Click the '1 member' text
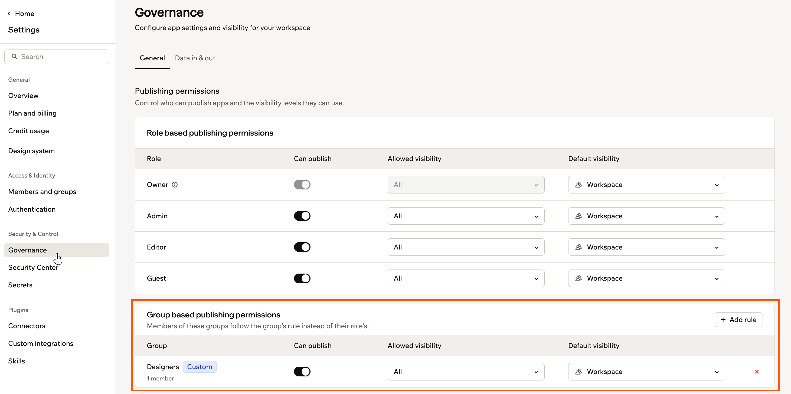Screen dimensions: 791x394 tap(160, 379)
